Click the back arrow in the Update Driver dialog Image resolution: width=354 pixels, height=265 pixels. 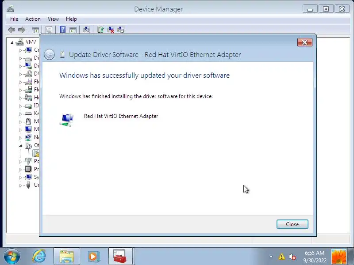[x=49, y=54]
